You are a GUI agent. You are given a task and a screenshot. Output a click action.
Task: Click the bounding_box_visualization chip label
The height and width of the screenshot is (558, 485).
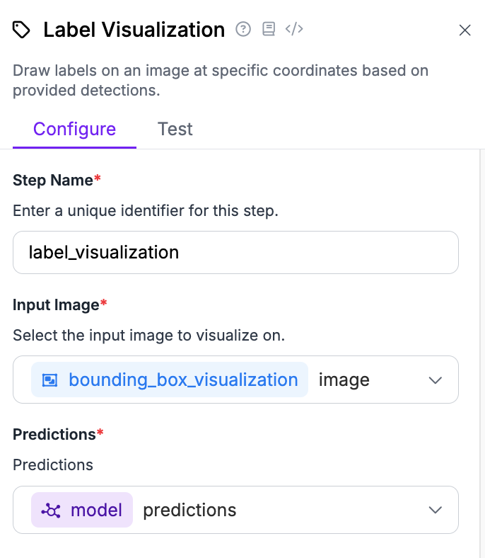tap(183, 380)
